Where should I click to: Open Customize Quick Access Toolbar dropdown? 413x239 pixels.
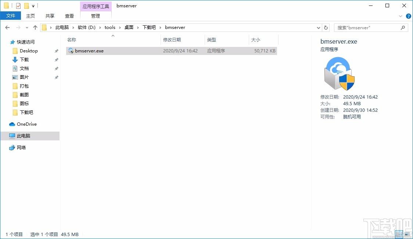point(33,6)
